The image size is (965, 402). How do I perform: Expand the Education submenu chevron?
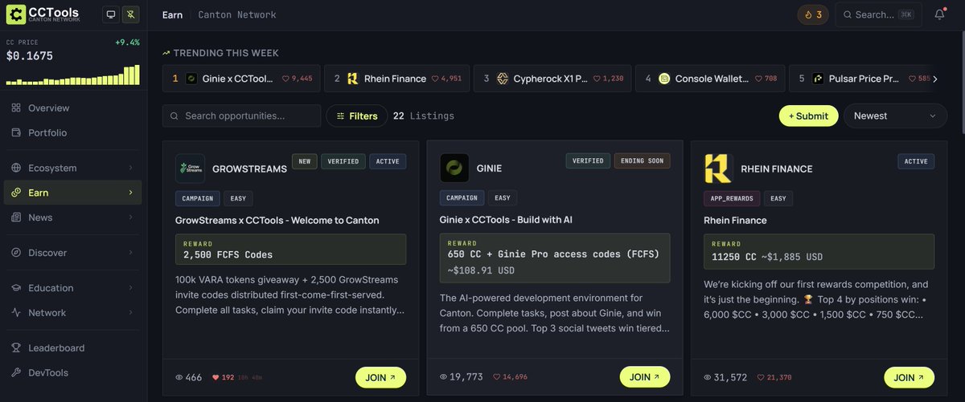coord(130,288)
